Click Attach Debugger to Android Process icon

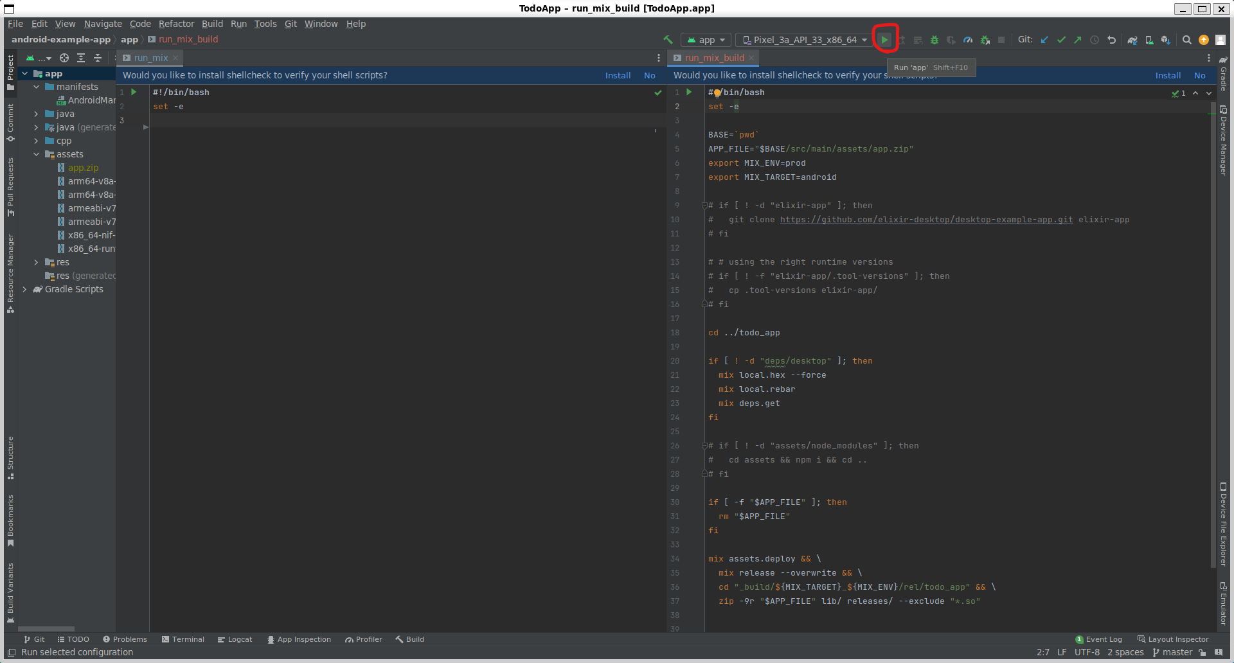[985, 40]
